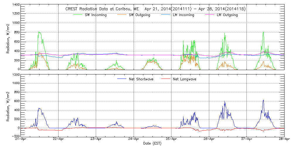
Task: Click the 26-Apr date tick label
Action: [x=209, y=139]
